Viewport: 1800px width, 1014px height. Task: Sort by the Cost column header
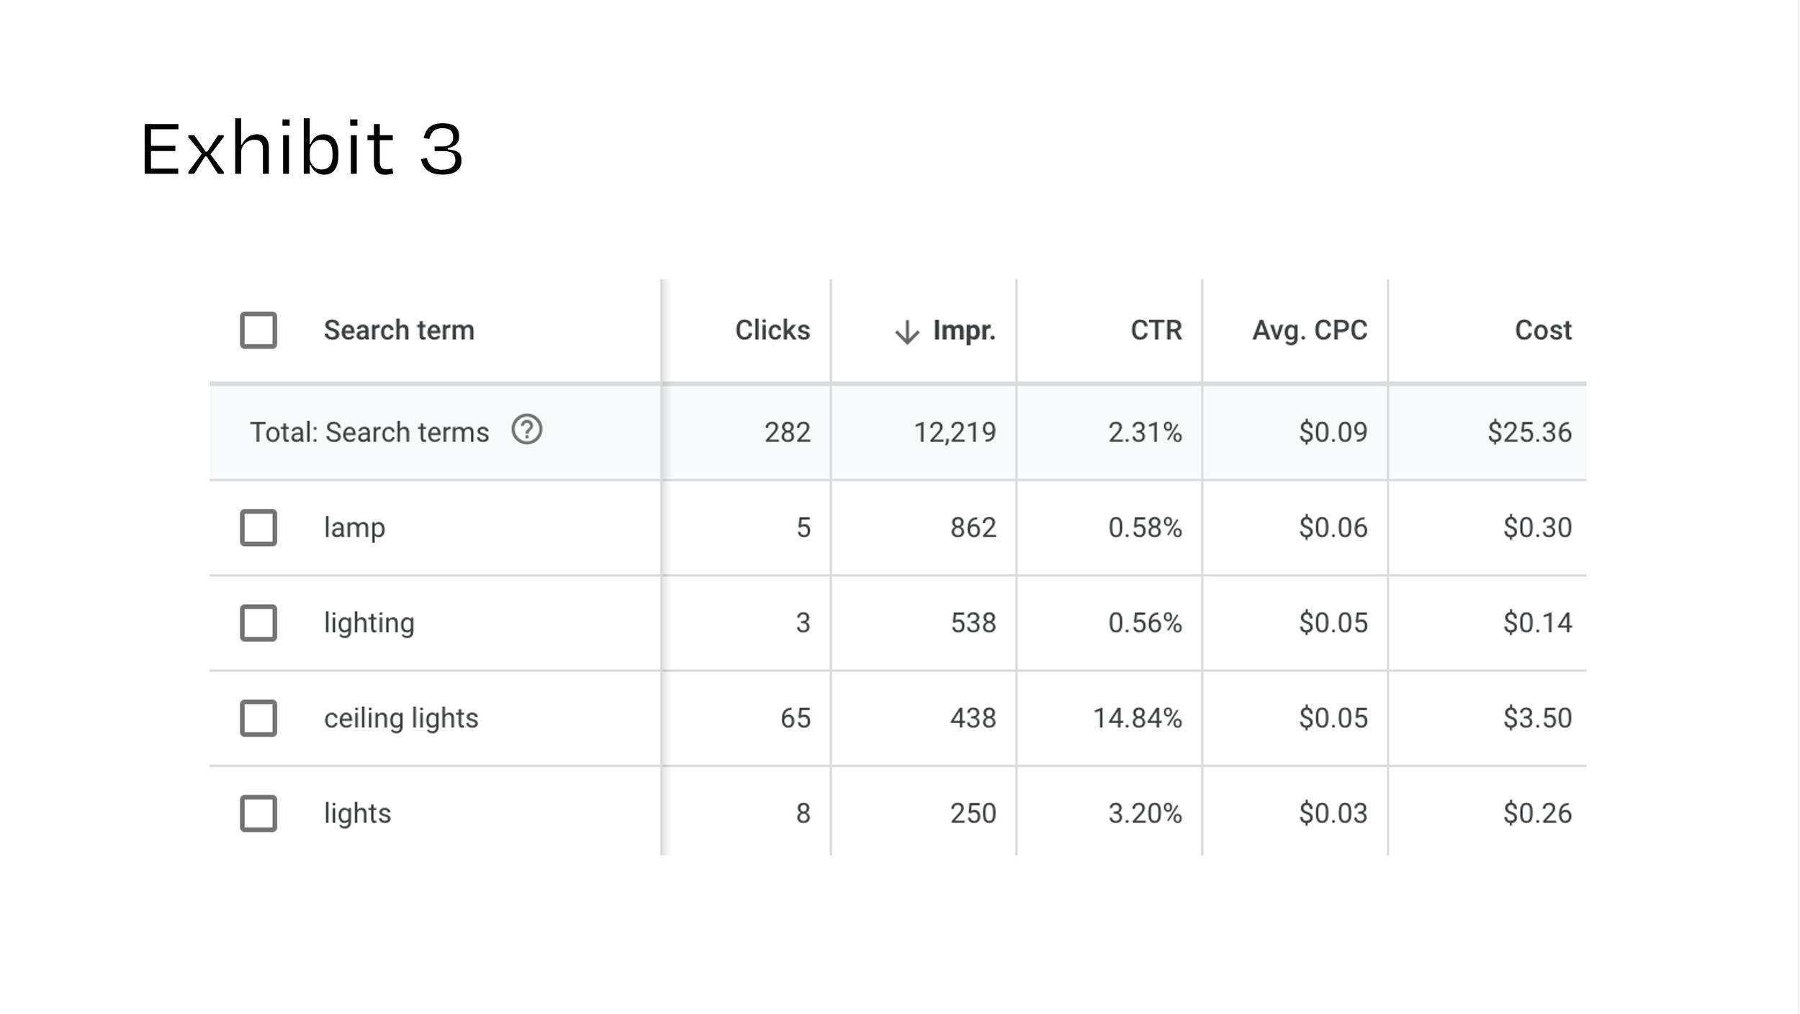coord(1542,331)
